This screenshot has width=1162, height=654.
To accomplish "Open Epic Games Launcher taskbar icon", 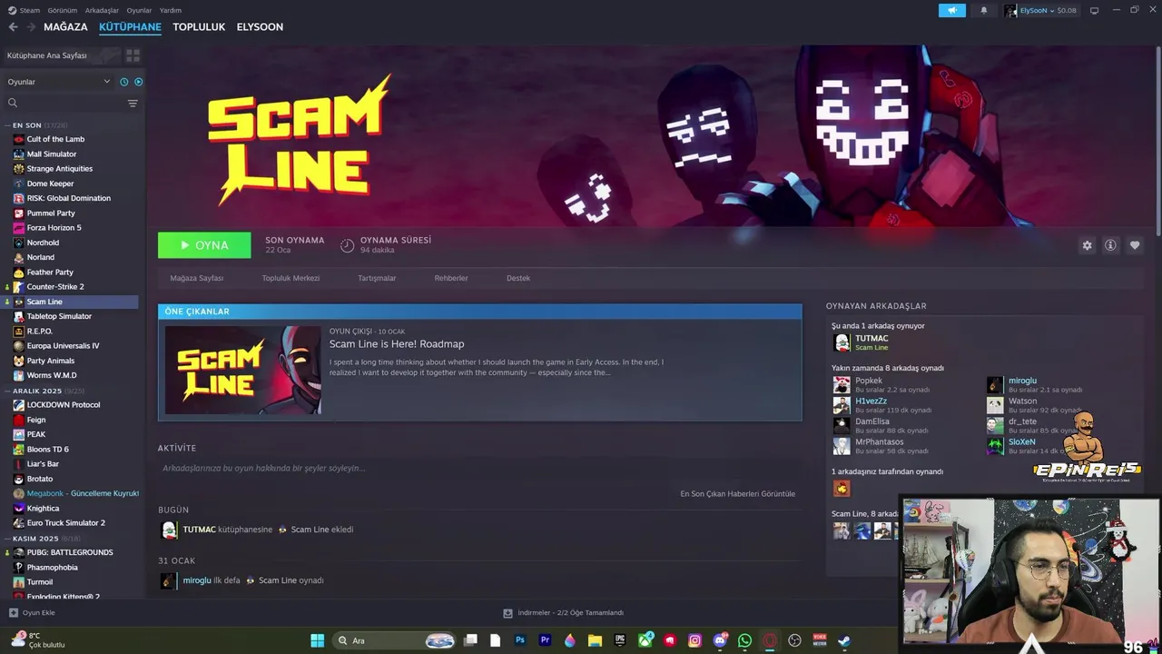I will coord(620,640).
